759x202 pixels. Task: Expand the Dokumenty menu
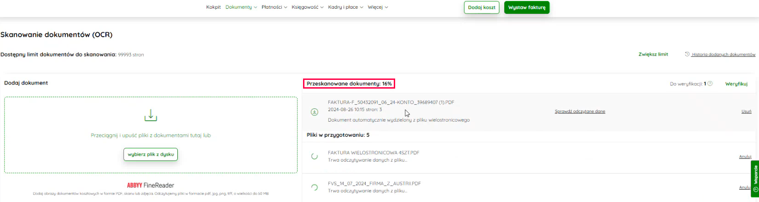pos(241,7)
